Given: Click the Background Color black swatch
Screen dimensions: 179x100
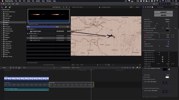Looking at the screenshot, I should click(167, 31).
